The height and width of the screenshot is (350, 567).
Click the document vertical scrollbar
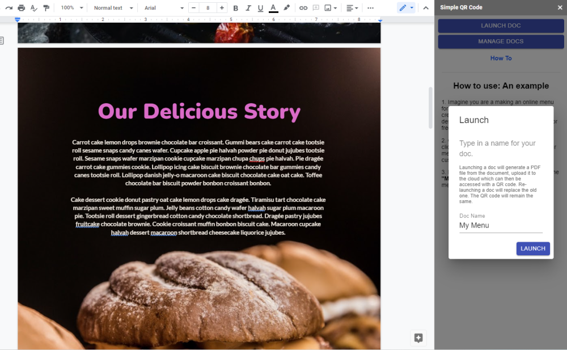point(430,108)
